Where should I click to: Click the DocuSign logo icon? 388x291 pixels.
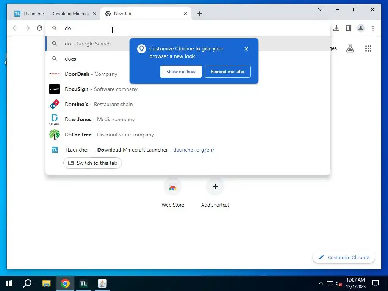[55, 89]
